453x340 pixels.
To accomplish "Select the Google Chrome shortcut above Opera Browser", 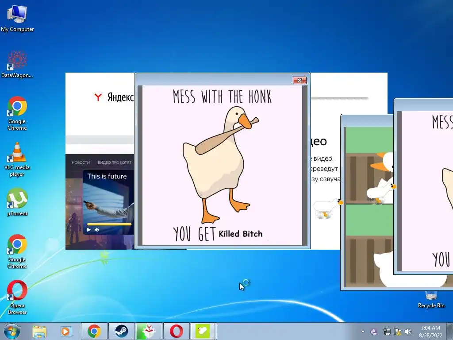I will 17,251.
